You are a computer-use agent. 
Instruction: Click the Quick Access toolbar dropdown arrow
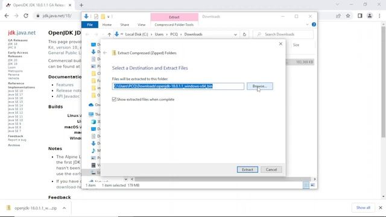tap(109, 17)
